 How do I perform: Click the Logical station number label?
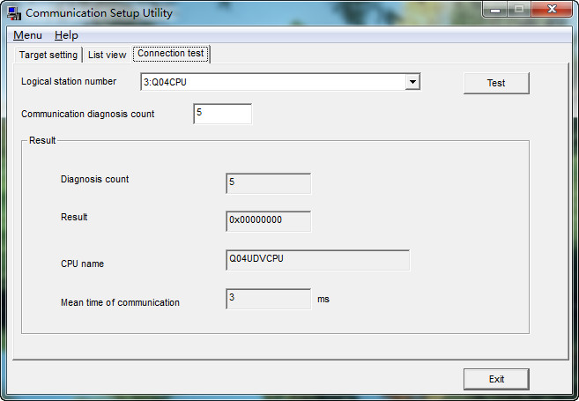pos(69,82)
